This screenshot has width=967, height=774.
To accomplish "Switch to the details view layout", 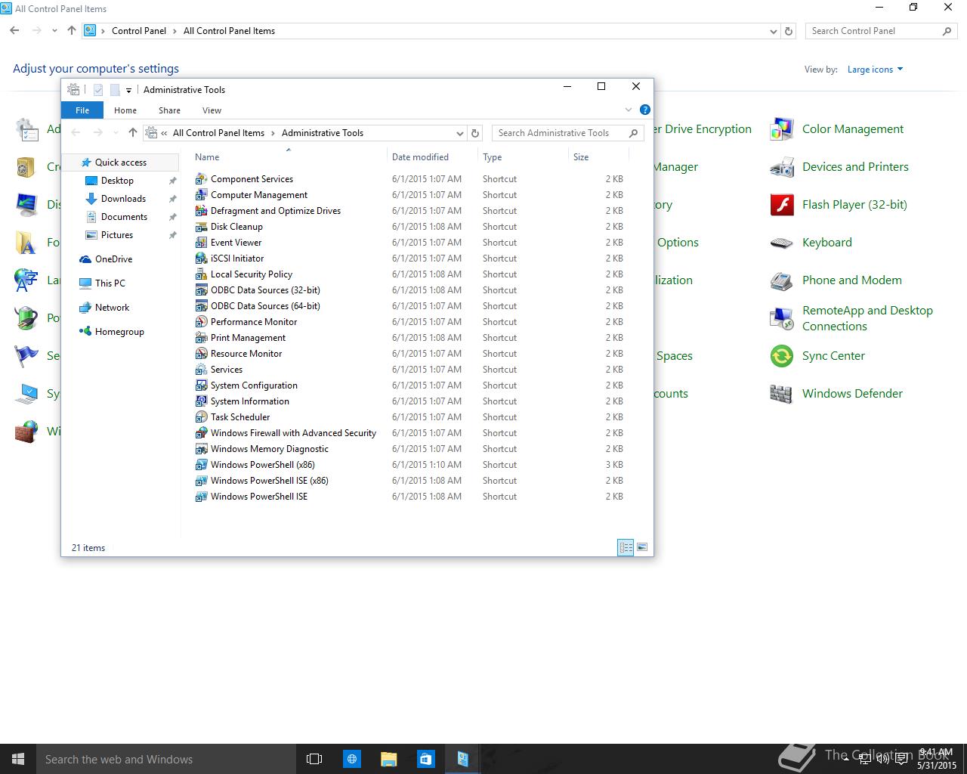I will (x=626, y=547).
